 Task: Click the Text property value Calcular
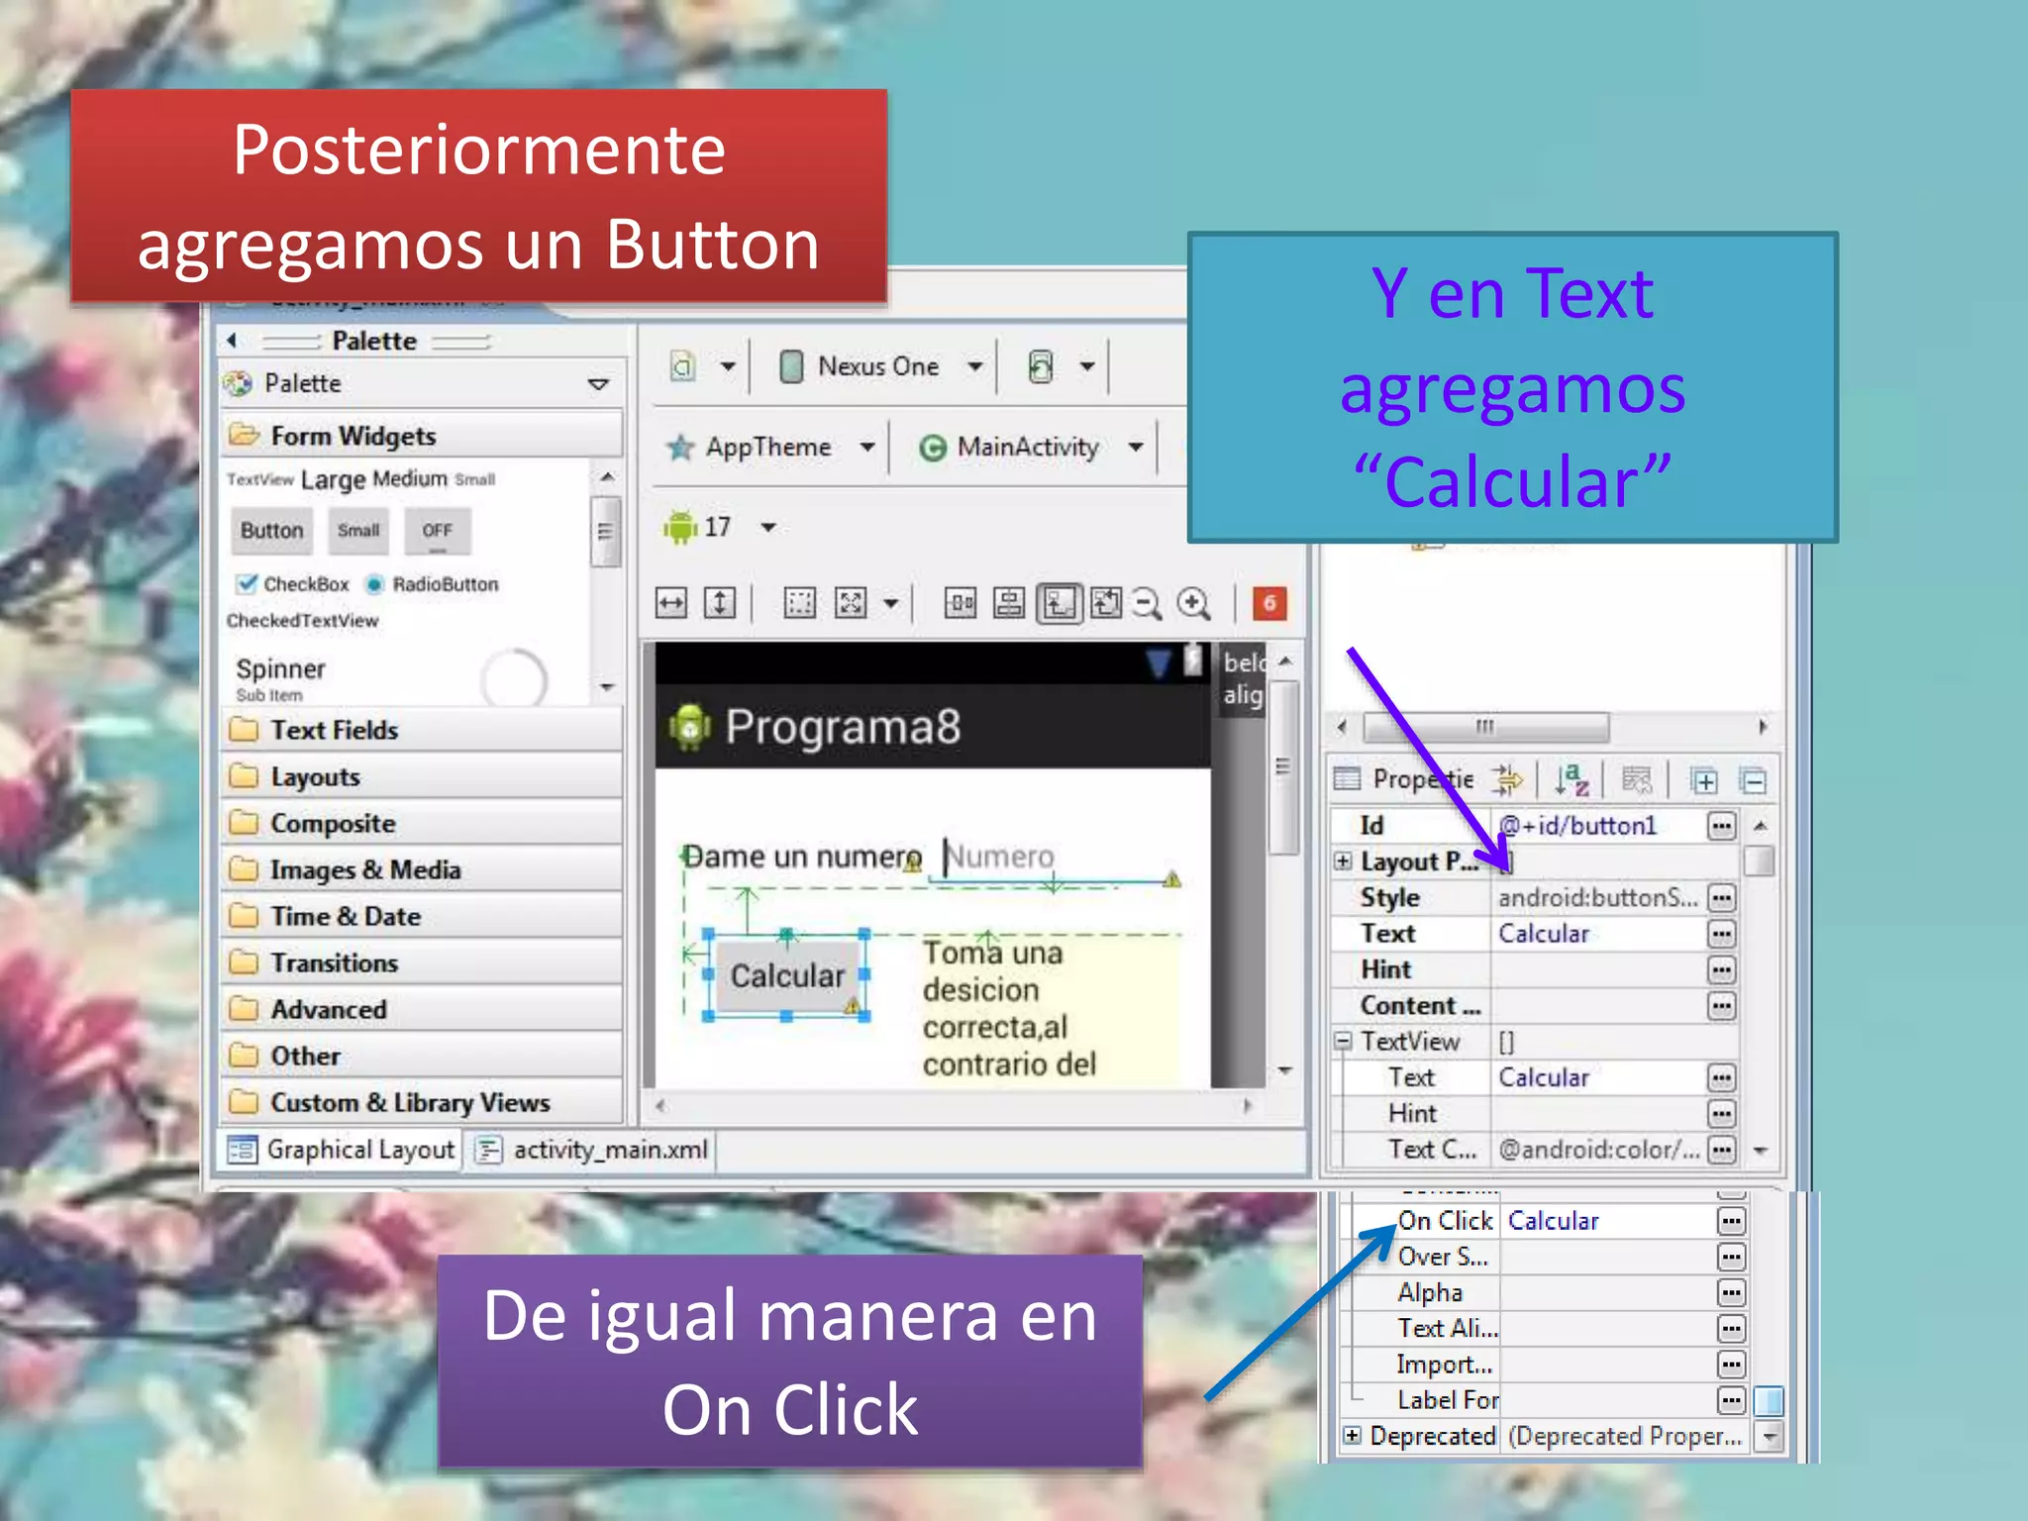1543,934
